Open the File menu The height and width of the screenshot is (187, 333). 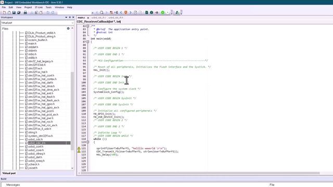tap(4, 7)
